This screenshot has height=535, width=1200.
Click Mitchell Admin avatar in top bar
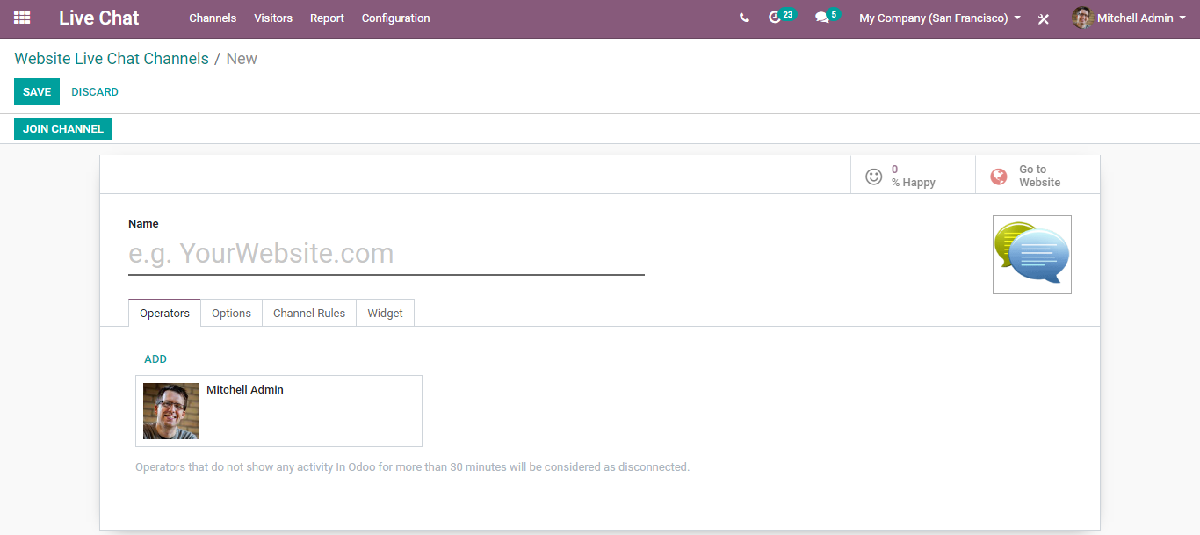(1082, 18)
